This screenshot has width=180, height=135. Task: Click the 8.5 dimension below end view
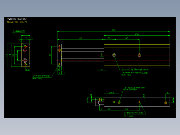click(28, 70)
